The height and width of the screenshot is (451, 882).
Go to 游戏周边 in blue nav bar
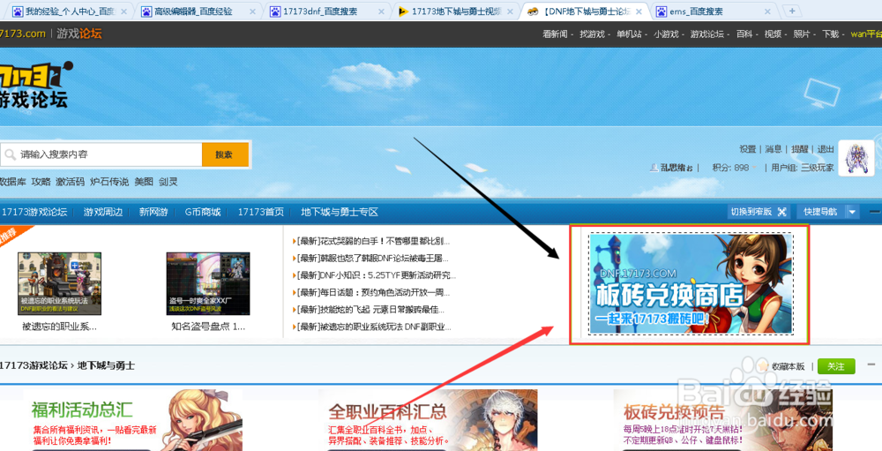103,213
